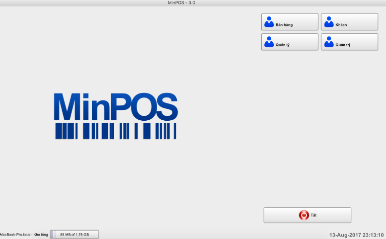Viewport: 386px width, 239px height.
Task: Select the Khách user button
Action: [350, 22]
